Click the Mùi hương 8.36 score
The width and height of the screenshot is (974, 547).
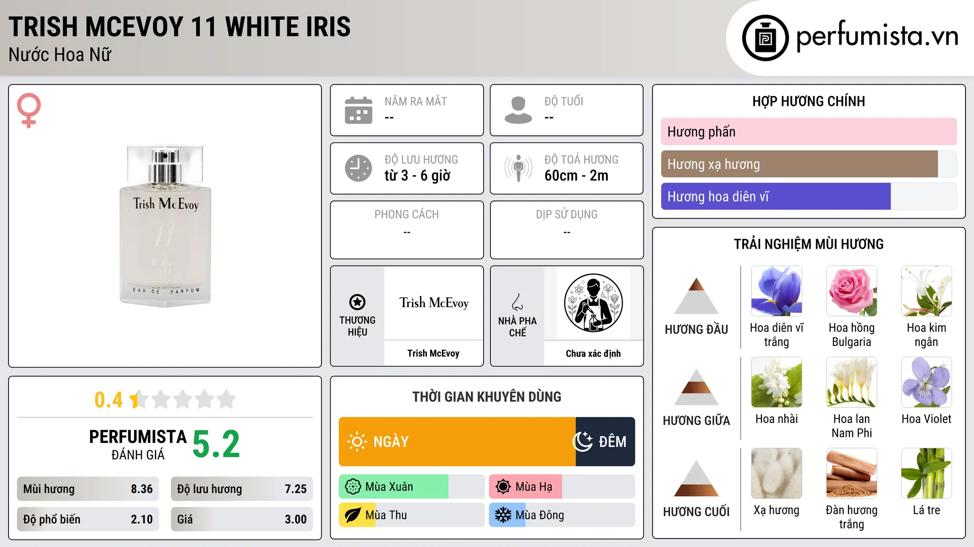(x=88, y=489)
